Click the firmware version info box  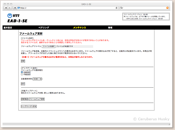(146, 17)
